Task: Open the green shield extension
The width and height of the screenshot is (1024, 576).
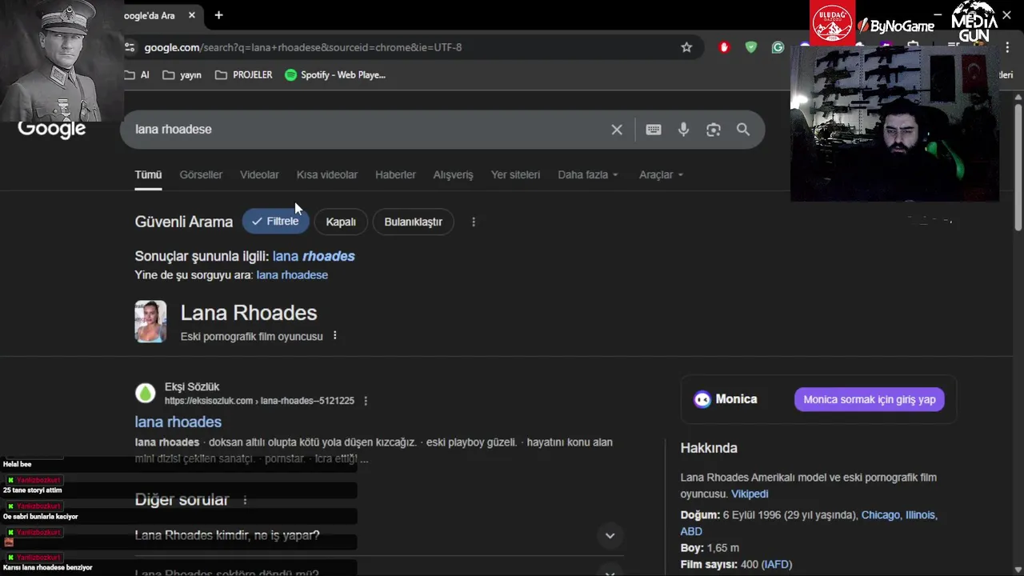Action: coord(750,47)
